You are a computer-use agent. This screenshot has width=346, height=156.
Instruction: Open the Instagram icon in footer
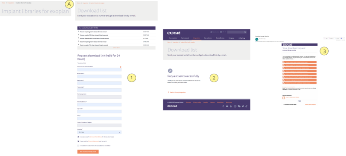pyautogui.click(x=235, y=106)
